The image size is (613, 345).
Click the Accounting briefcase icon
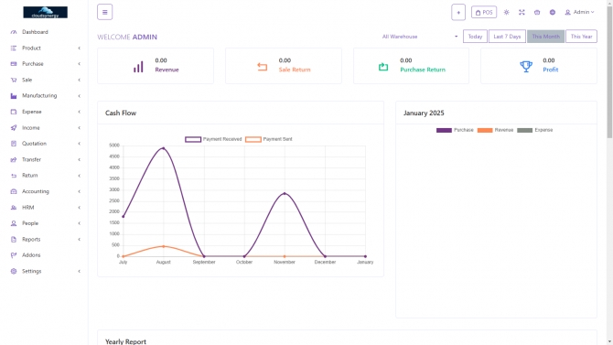14,191
